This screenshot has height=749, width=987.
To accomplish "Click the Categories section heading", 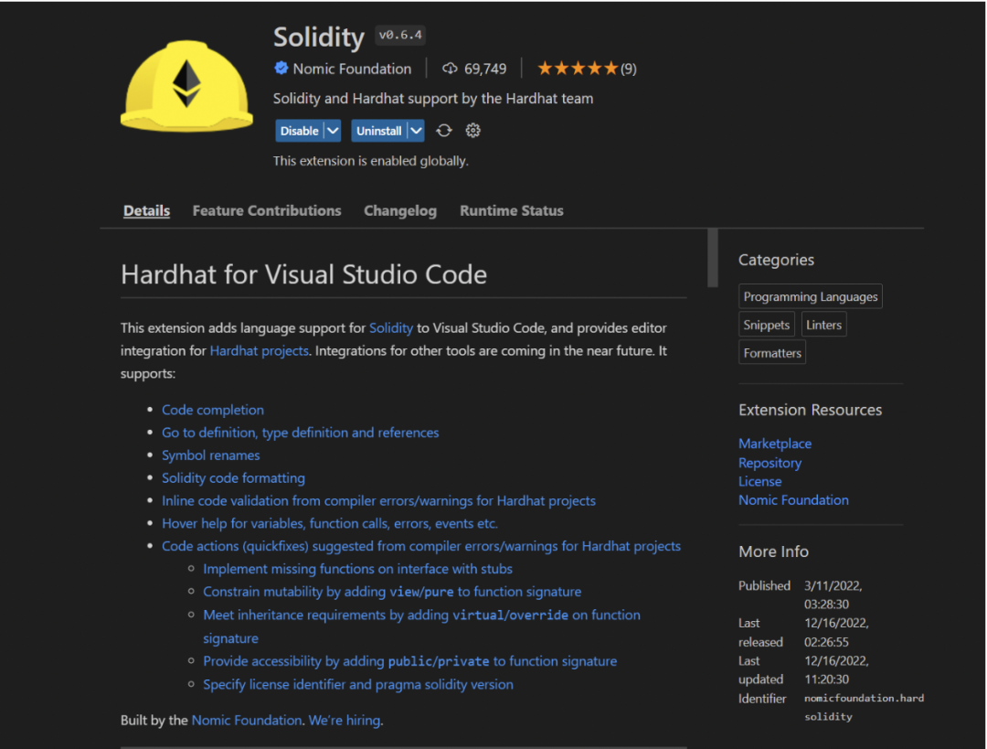I will 776,260.
